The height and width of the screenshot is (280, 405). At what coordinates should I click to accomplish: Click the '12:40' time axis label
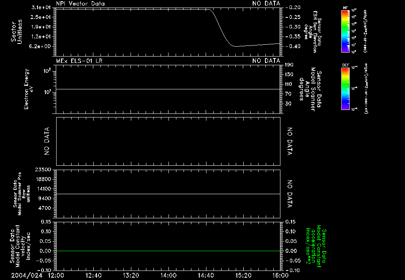pyautogui.click(x=93, y=275)
